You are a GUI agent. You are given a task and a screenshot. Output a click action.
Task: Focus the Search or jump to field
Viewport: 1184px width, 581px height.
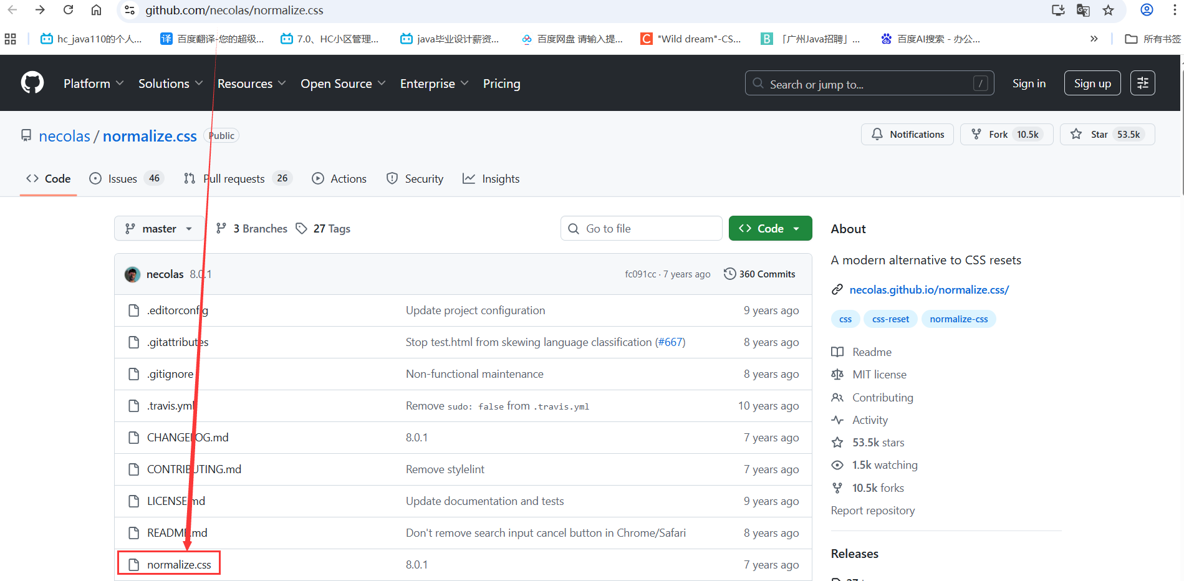coord(869,83)
